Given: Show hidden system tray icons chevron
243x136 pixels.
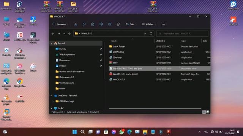Looking at the screenshot, I should pyautogui.click(x=199, y=132).
